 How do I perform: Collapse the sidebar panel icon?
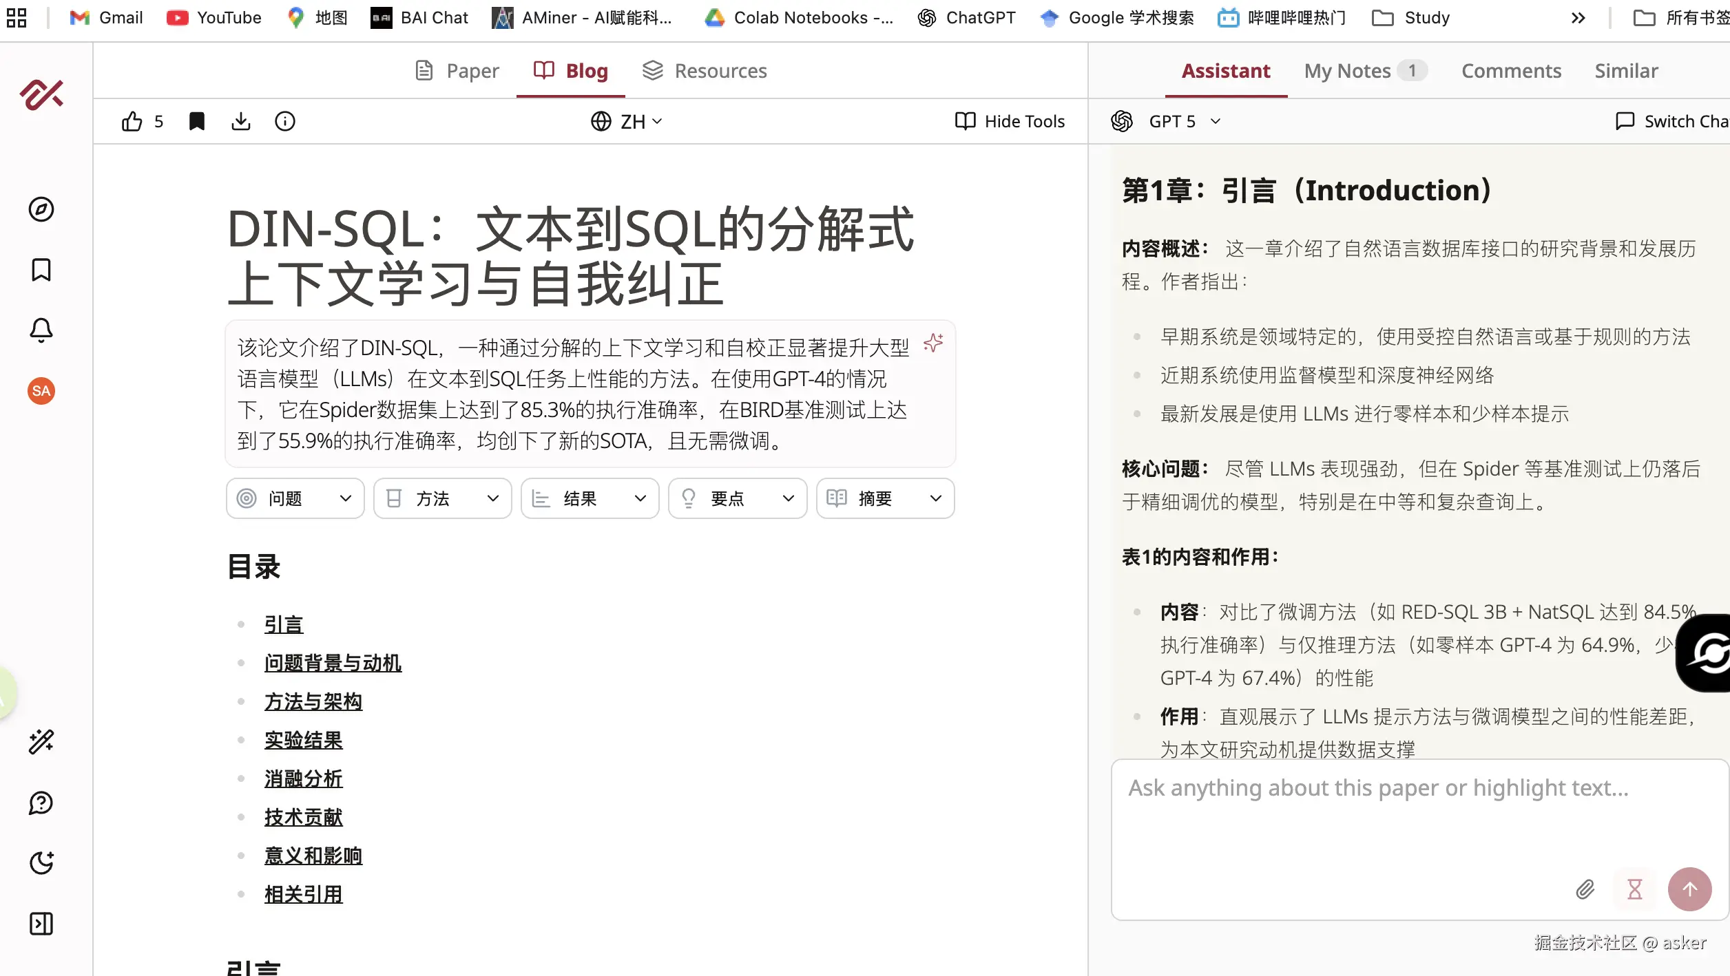(41, 924)
